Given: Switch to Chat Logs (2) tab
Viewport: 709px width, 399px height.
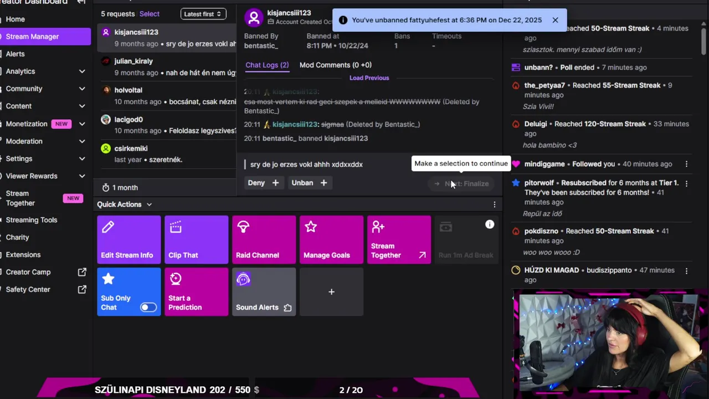Looking at the screenshot, I should (267, 65).
